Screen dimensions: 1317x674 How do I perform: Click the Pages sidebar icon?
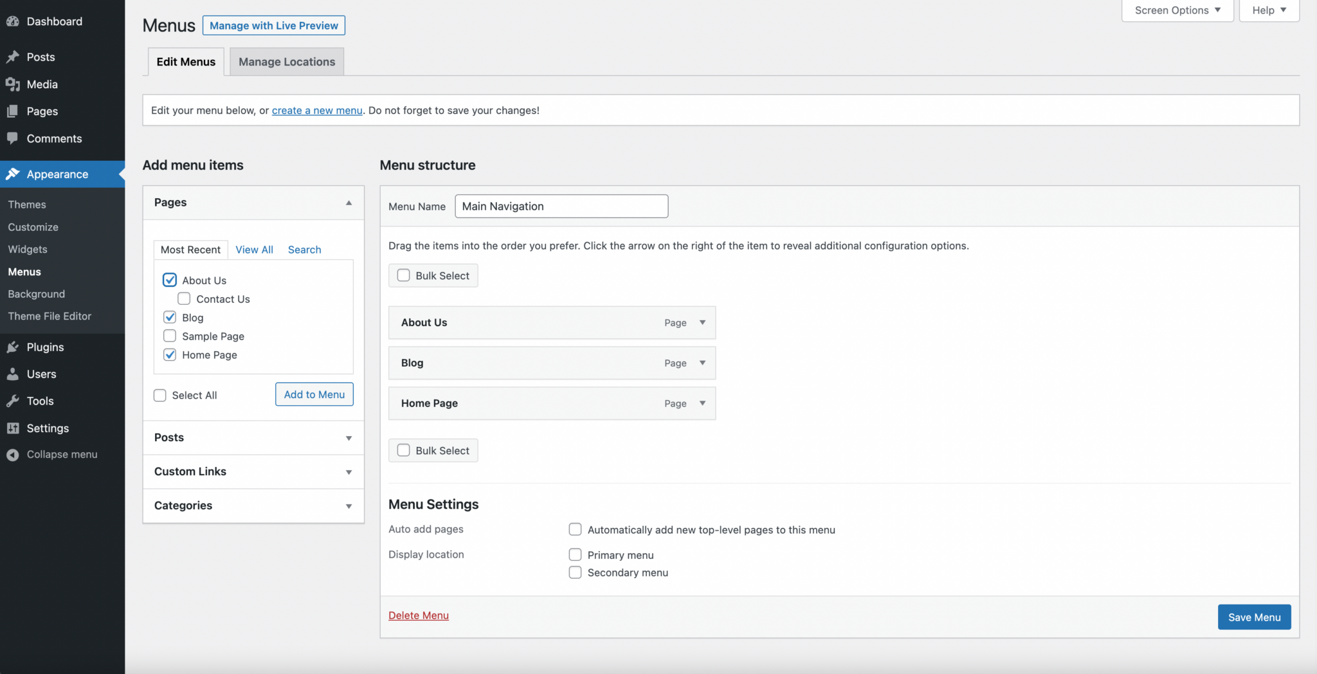pyautogui.click(x=14, y=111)
